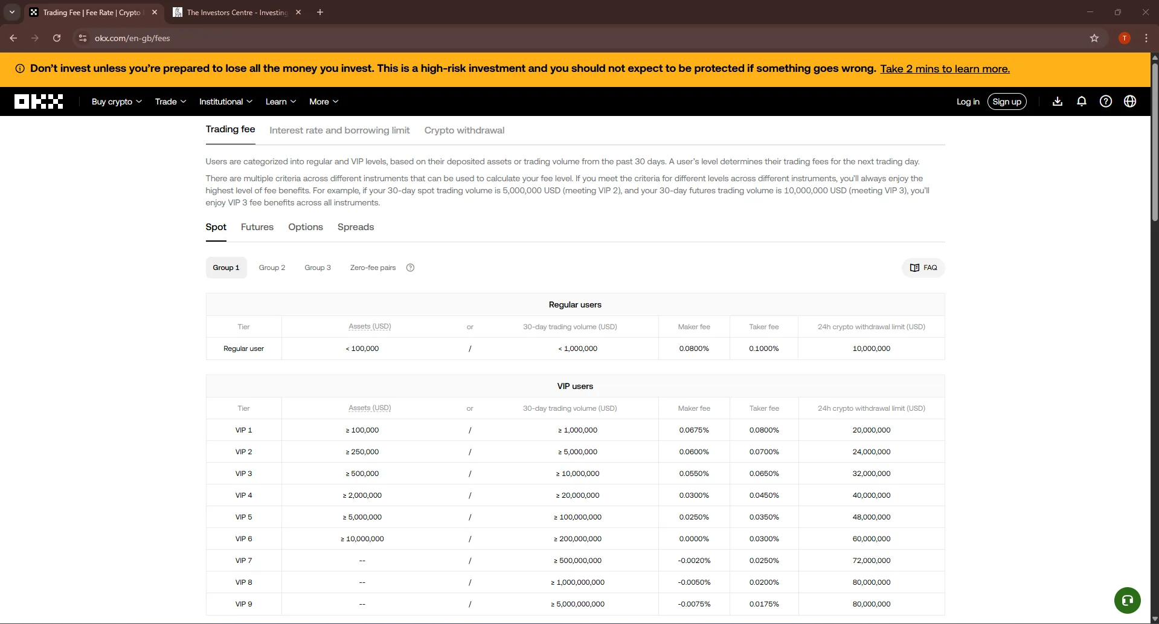The image size is (1159, 624).
Task: Click the zero-fee pairs info icon
Action: pyautogui.click(x=410, y=268)
